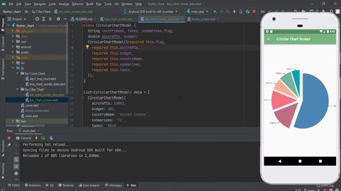The width and height of the screenshot is (341, 191).
Task: Open the Project view dropdown
Action: coord(17,19)
